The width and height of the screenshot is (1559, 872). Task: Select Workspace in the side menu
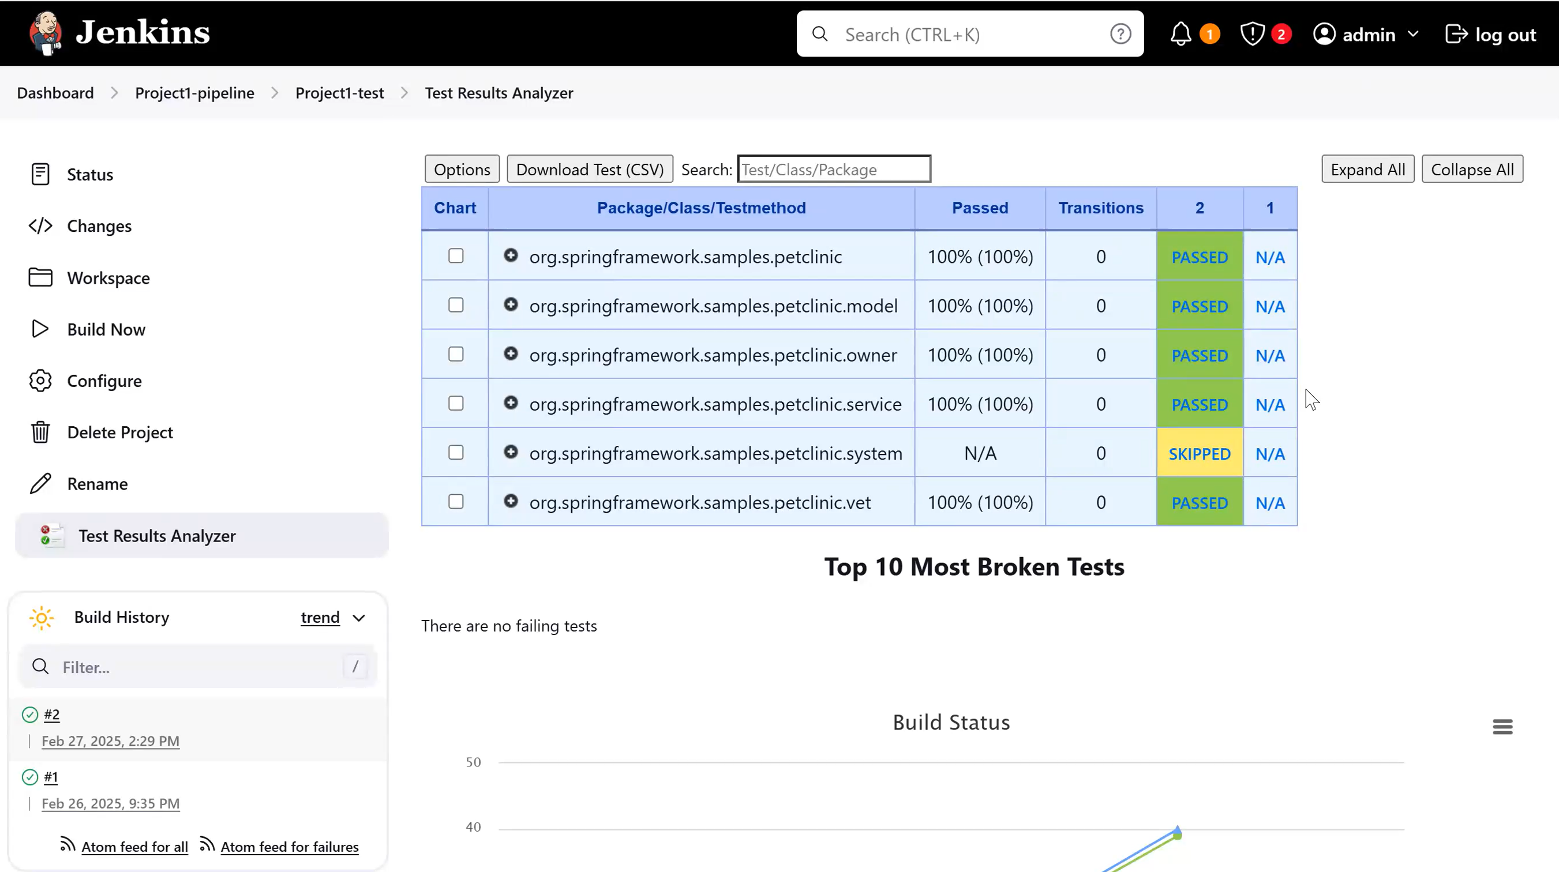[108, 279]
